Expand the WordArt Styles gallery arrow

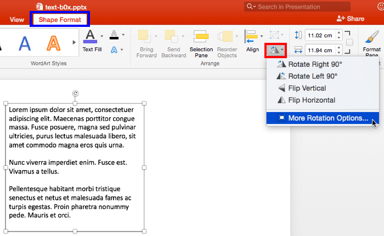point(74,42)
